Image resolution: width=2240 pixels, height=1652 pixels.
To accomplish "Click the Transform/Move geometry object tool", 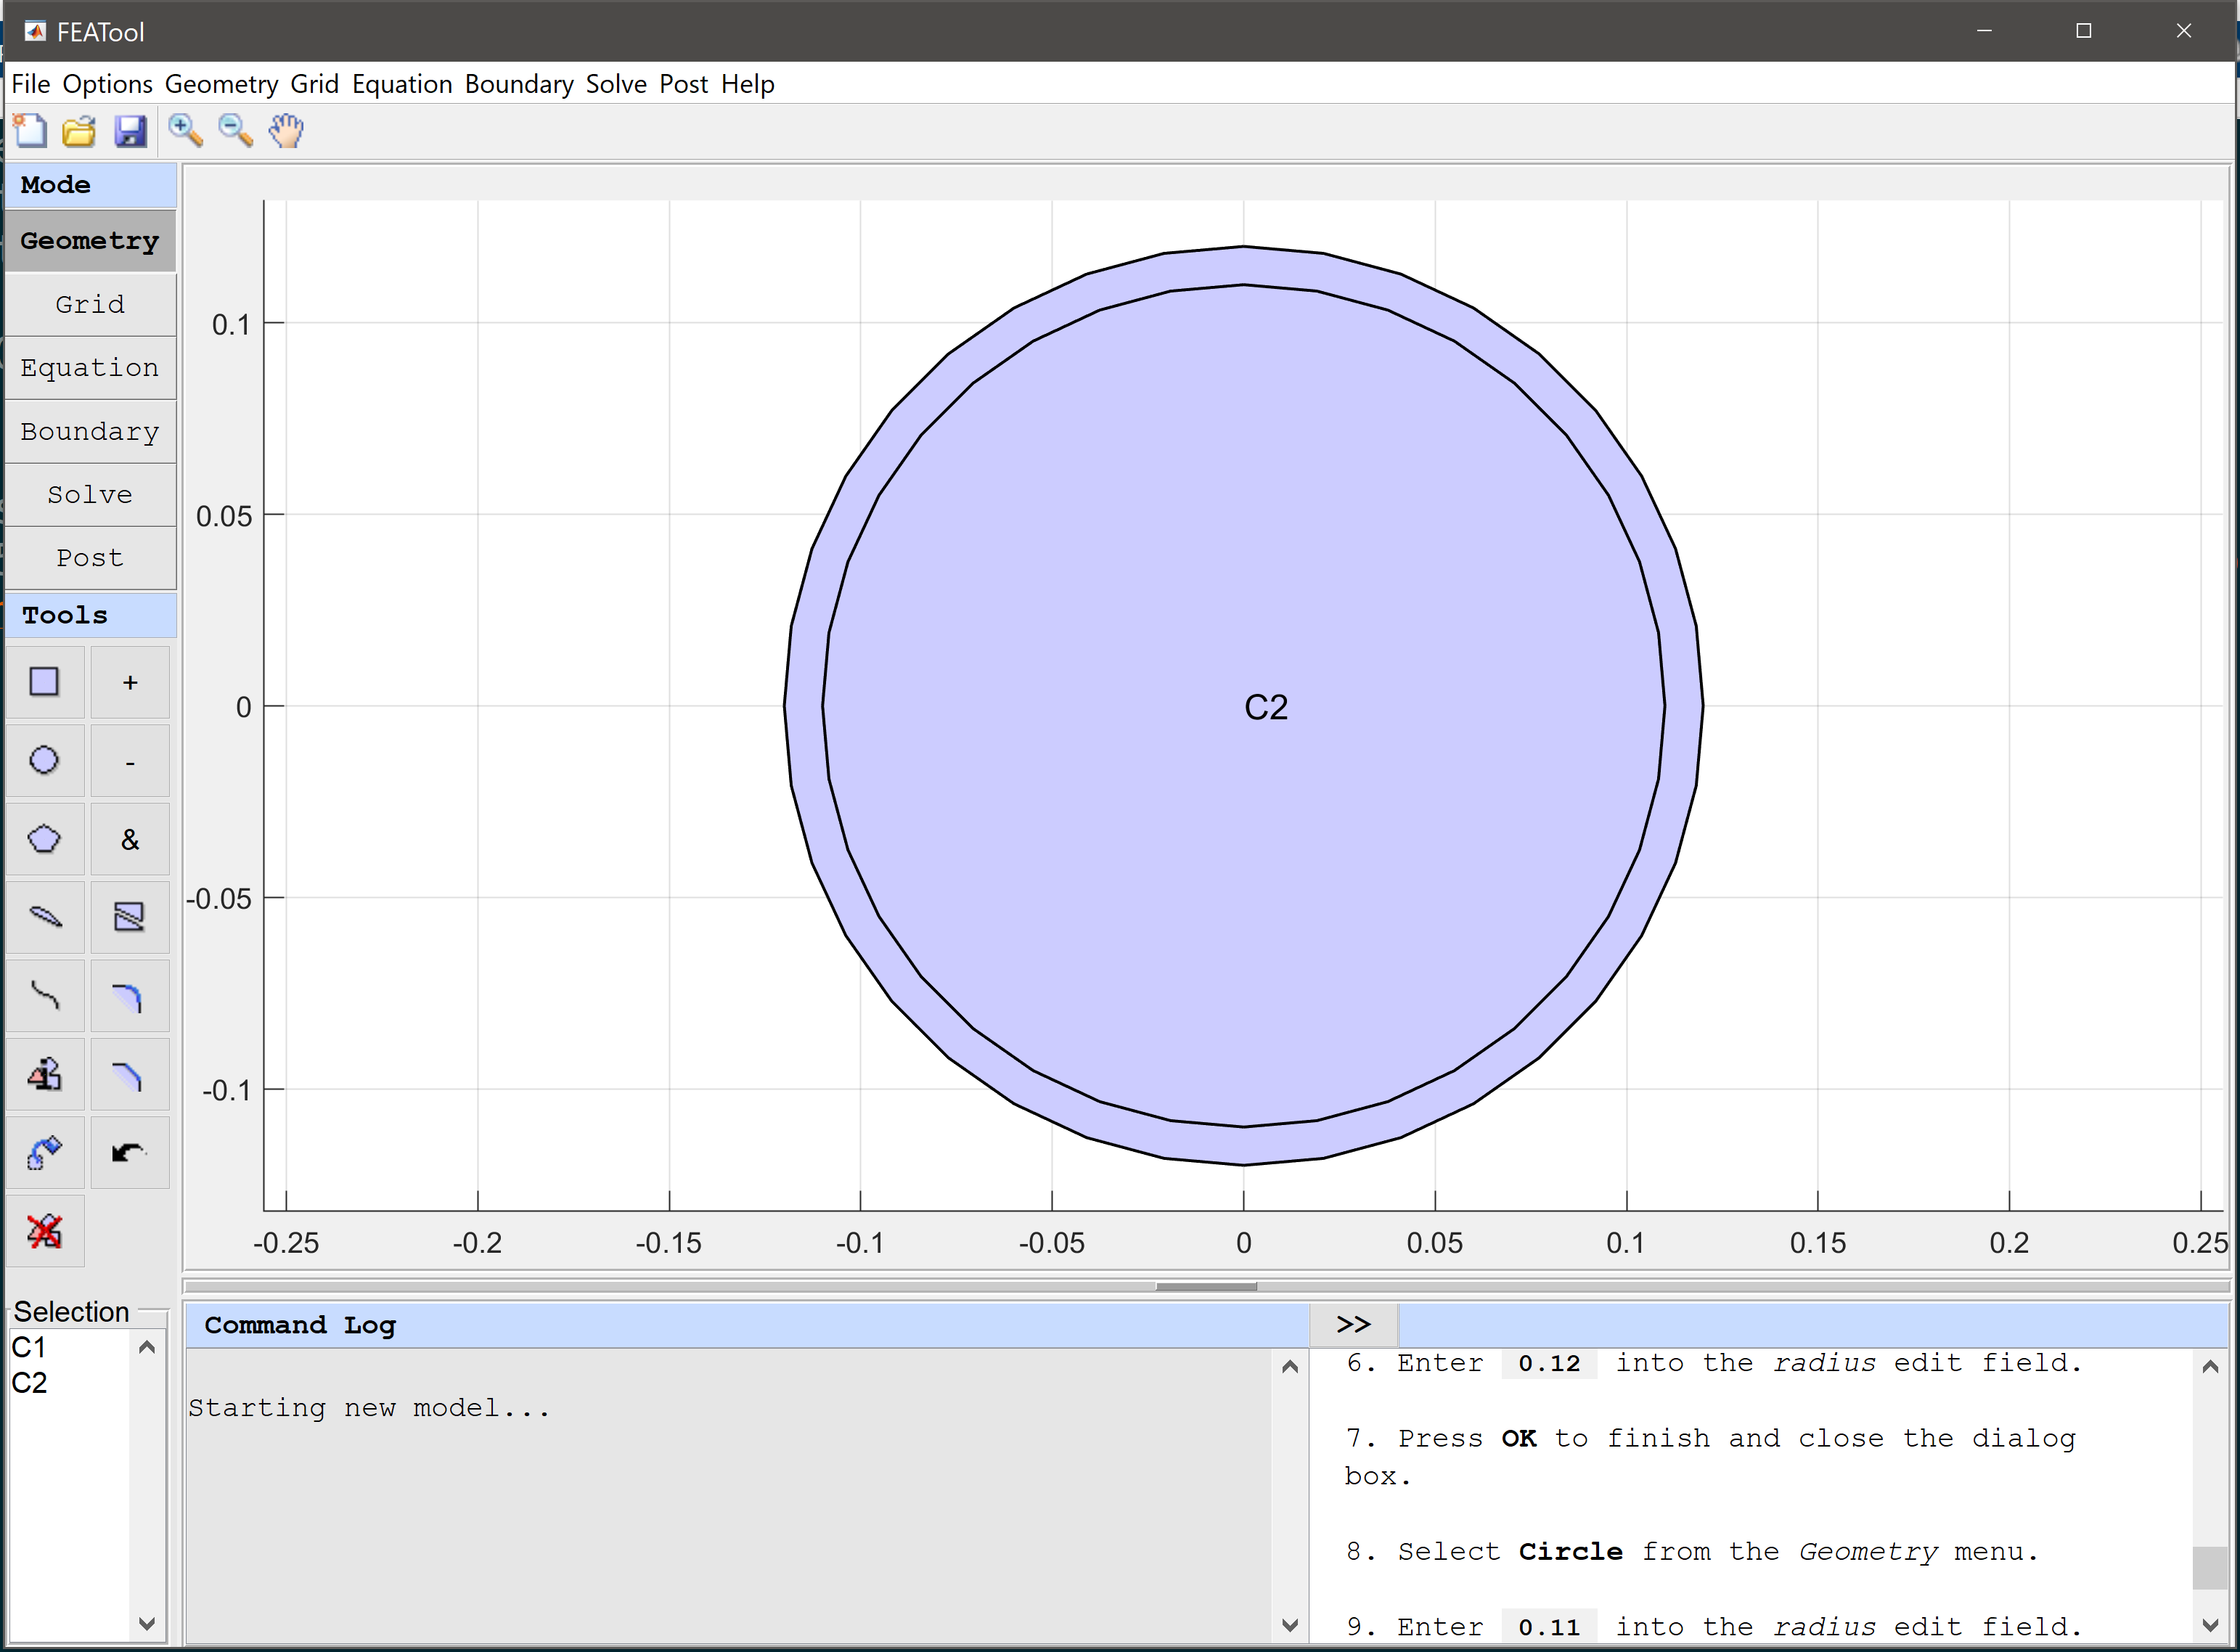I will pos(45,1153).
